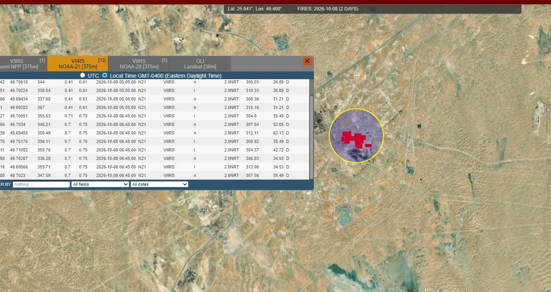Viewport: 551px width, 292px height.
Task: Select the longitude cell 49.69283
Action: click(19, 107)
